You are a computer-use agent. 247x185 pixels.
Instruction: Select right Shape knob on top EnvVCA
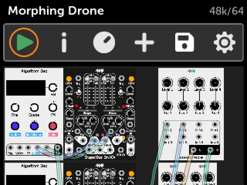point(130,113)
